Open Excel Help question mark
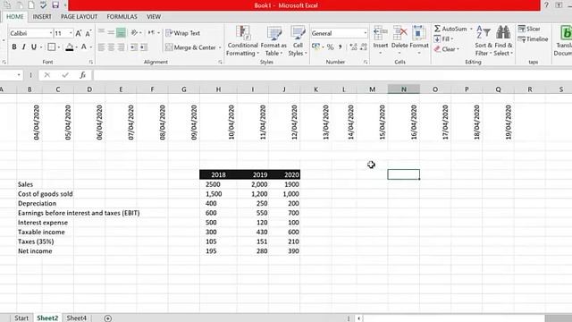The height and width of the screenshot is (322, 572). [546, 4]
